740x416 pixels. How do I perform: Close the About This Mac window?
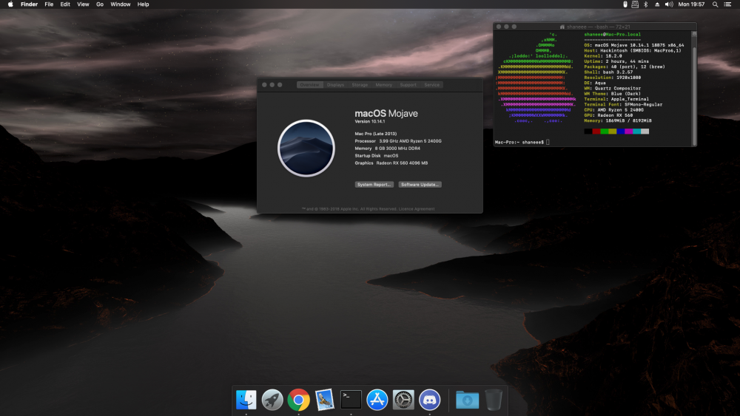click(264, 85)
